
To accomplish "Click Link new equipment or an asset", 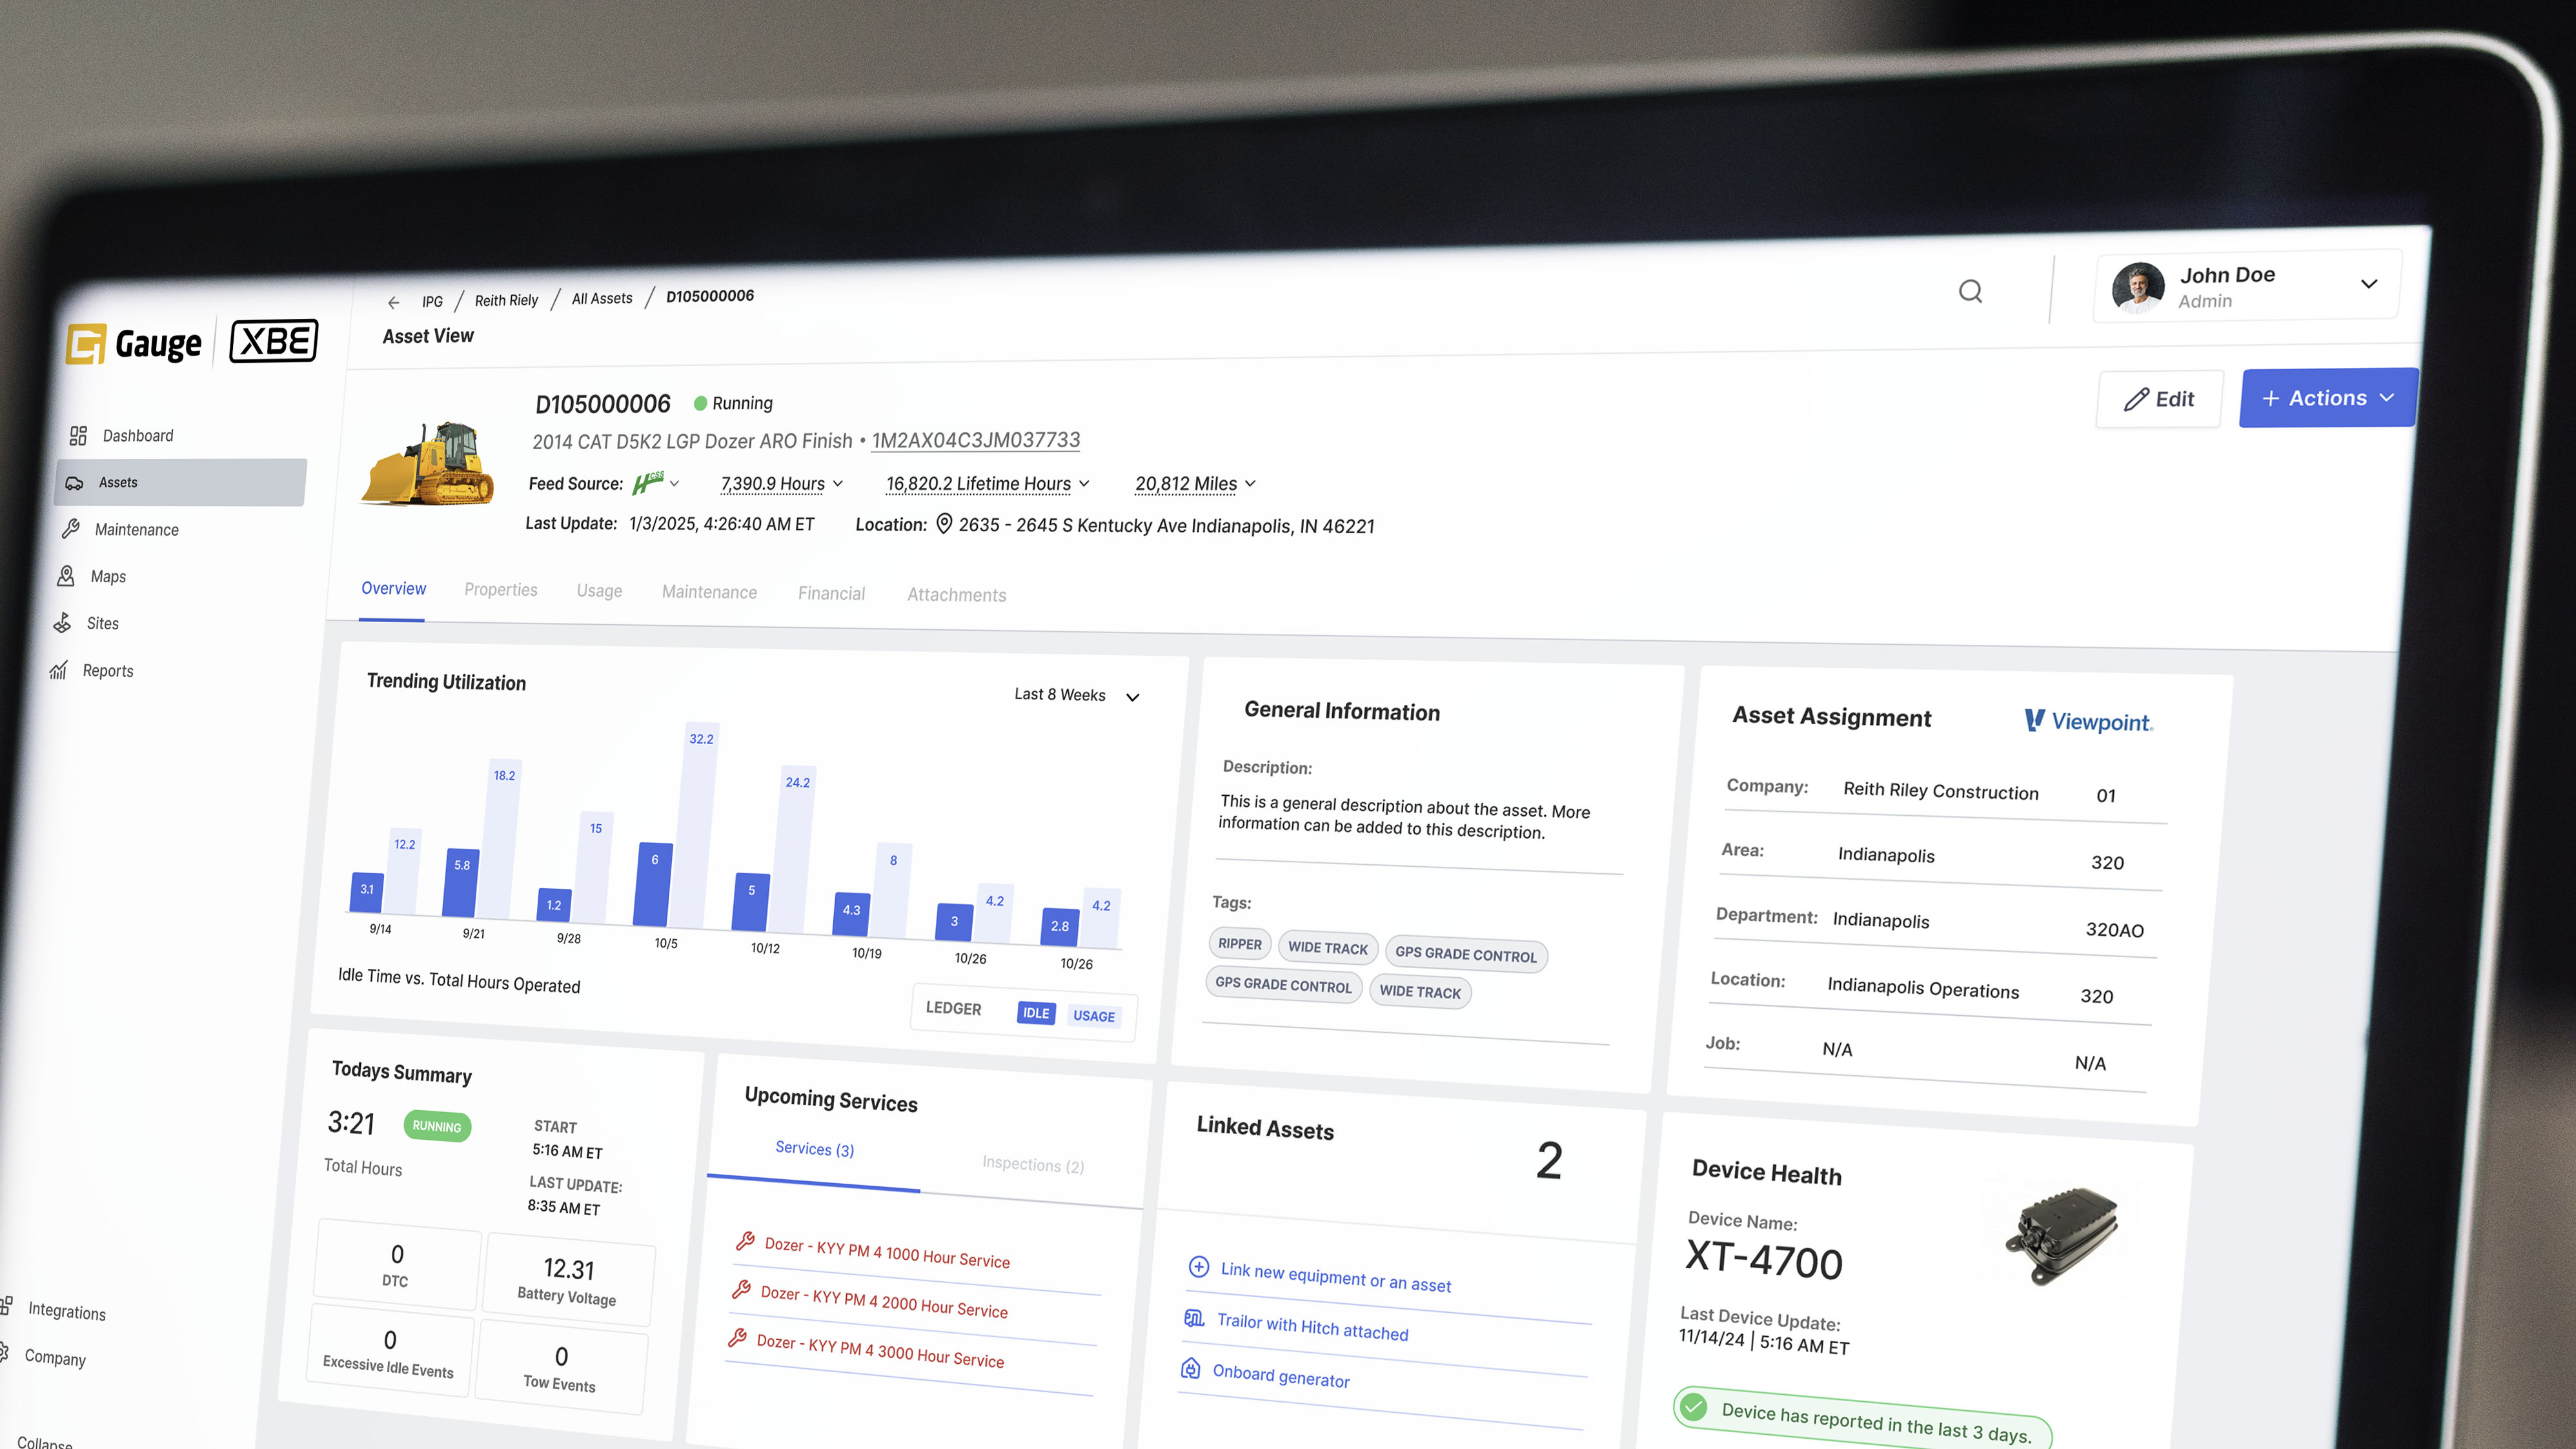I will pos(1336,1277).
